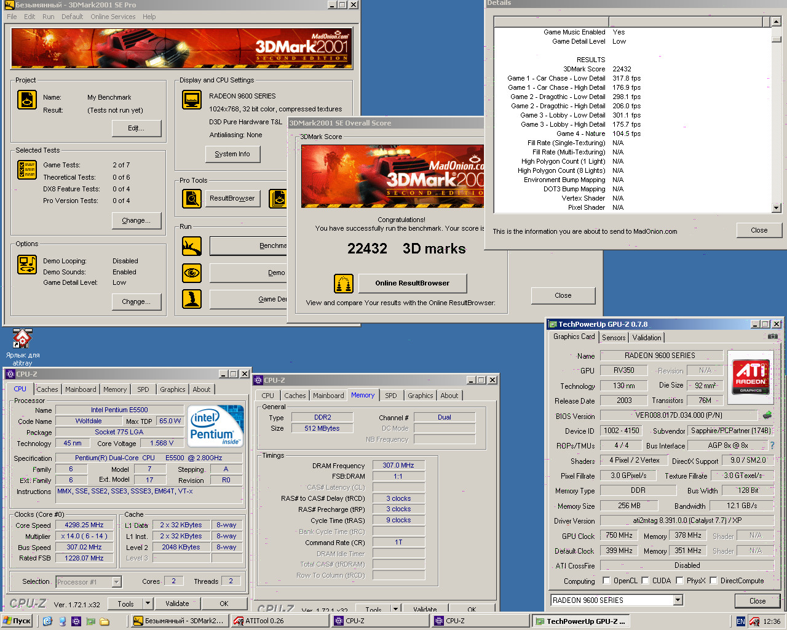
Task: Click the Game Demo joystick icon
Action: [192, 299]
